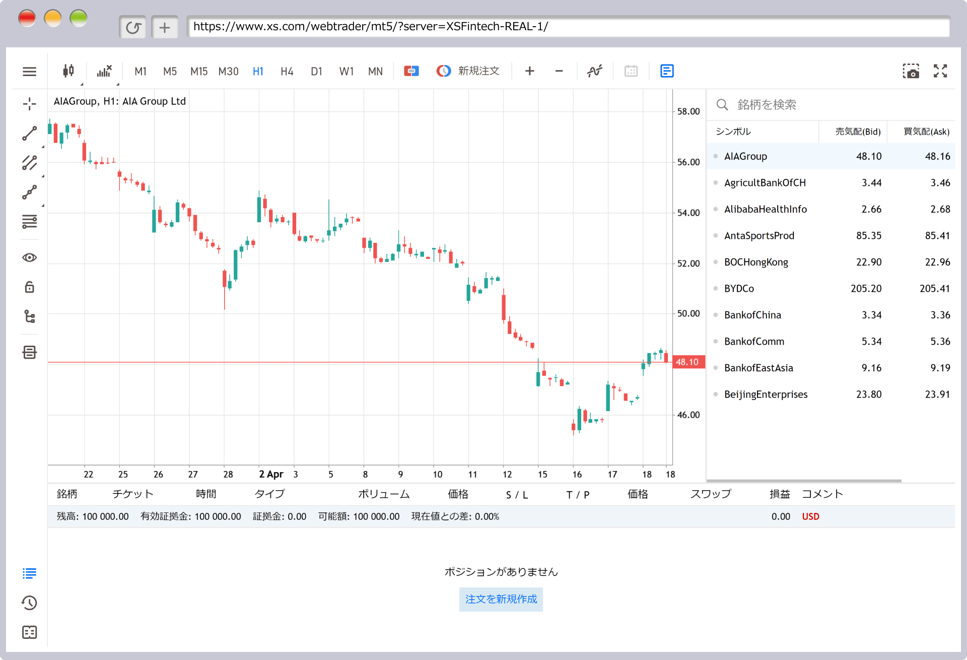Select the equidistant channel tool
The image size is (967, 660).
30,163
